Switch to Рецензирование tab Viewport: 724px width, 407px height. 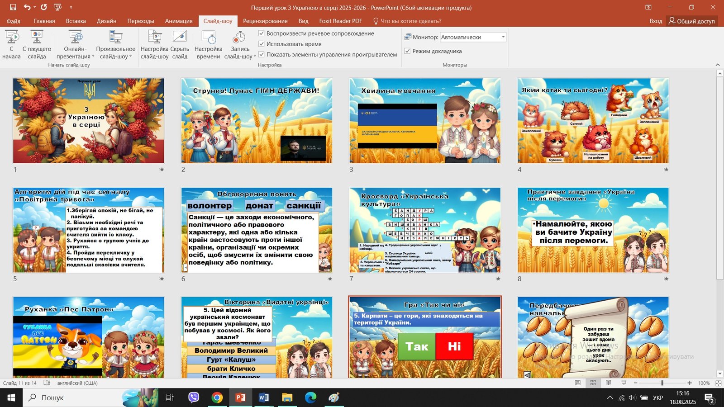click(265, 21)
